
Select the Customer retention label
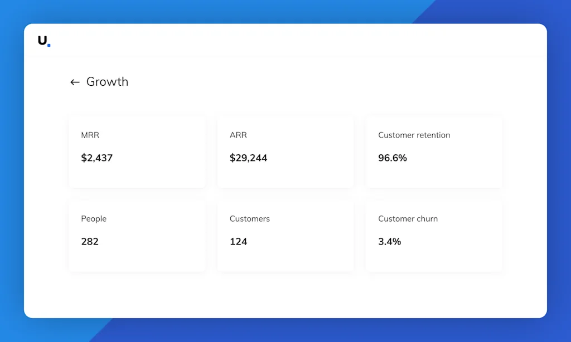tap(414, 135)
